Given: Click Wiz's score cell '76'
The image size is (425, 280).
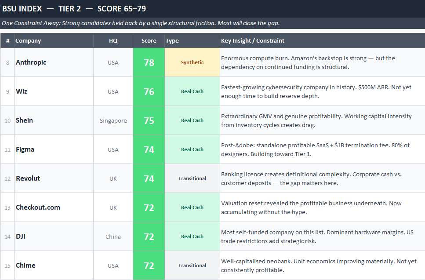Looking at the screenshot, I should [149, 91].
